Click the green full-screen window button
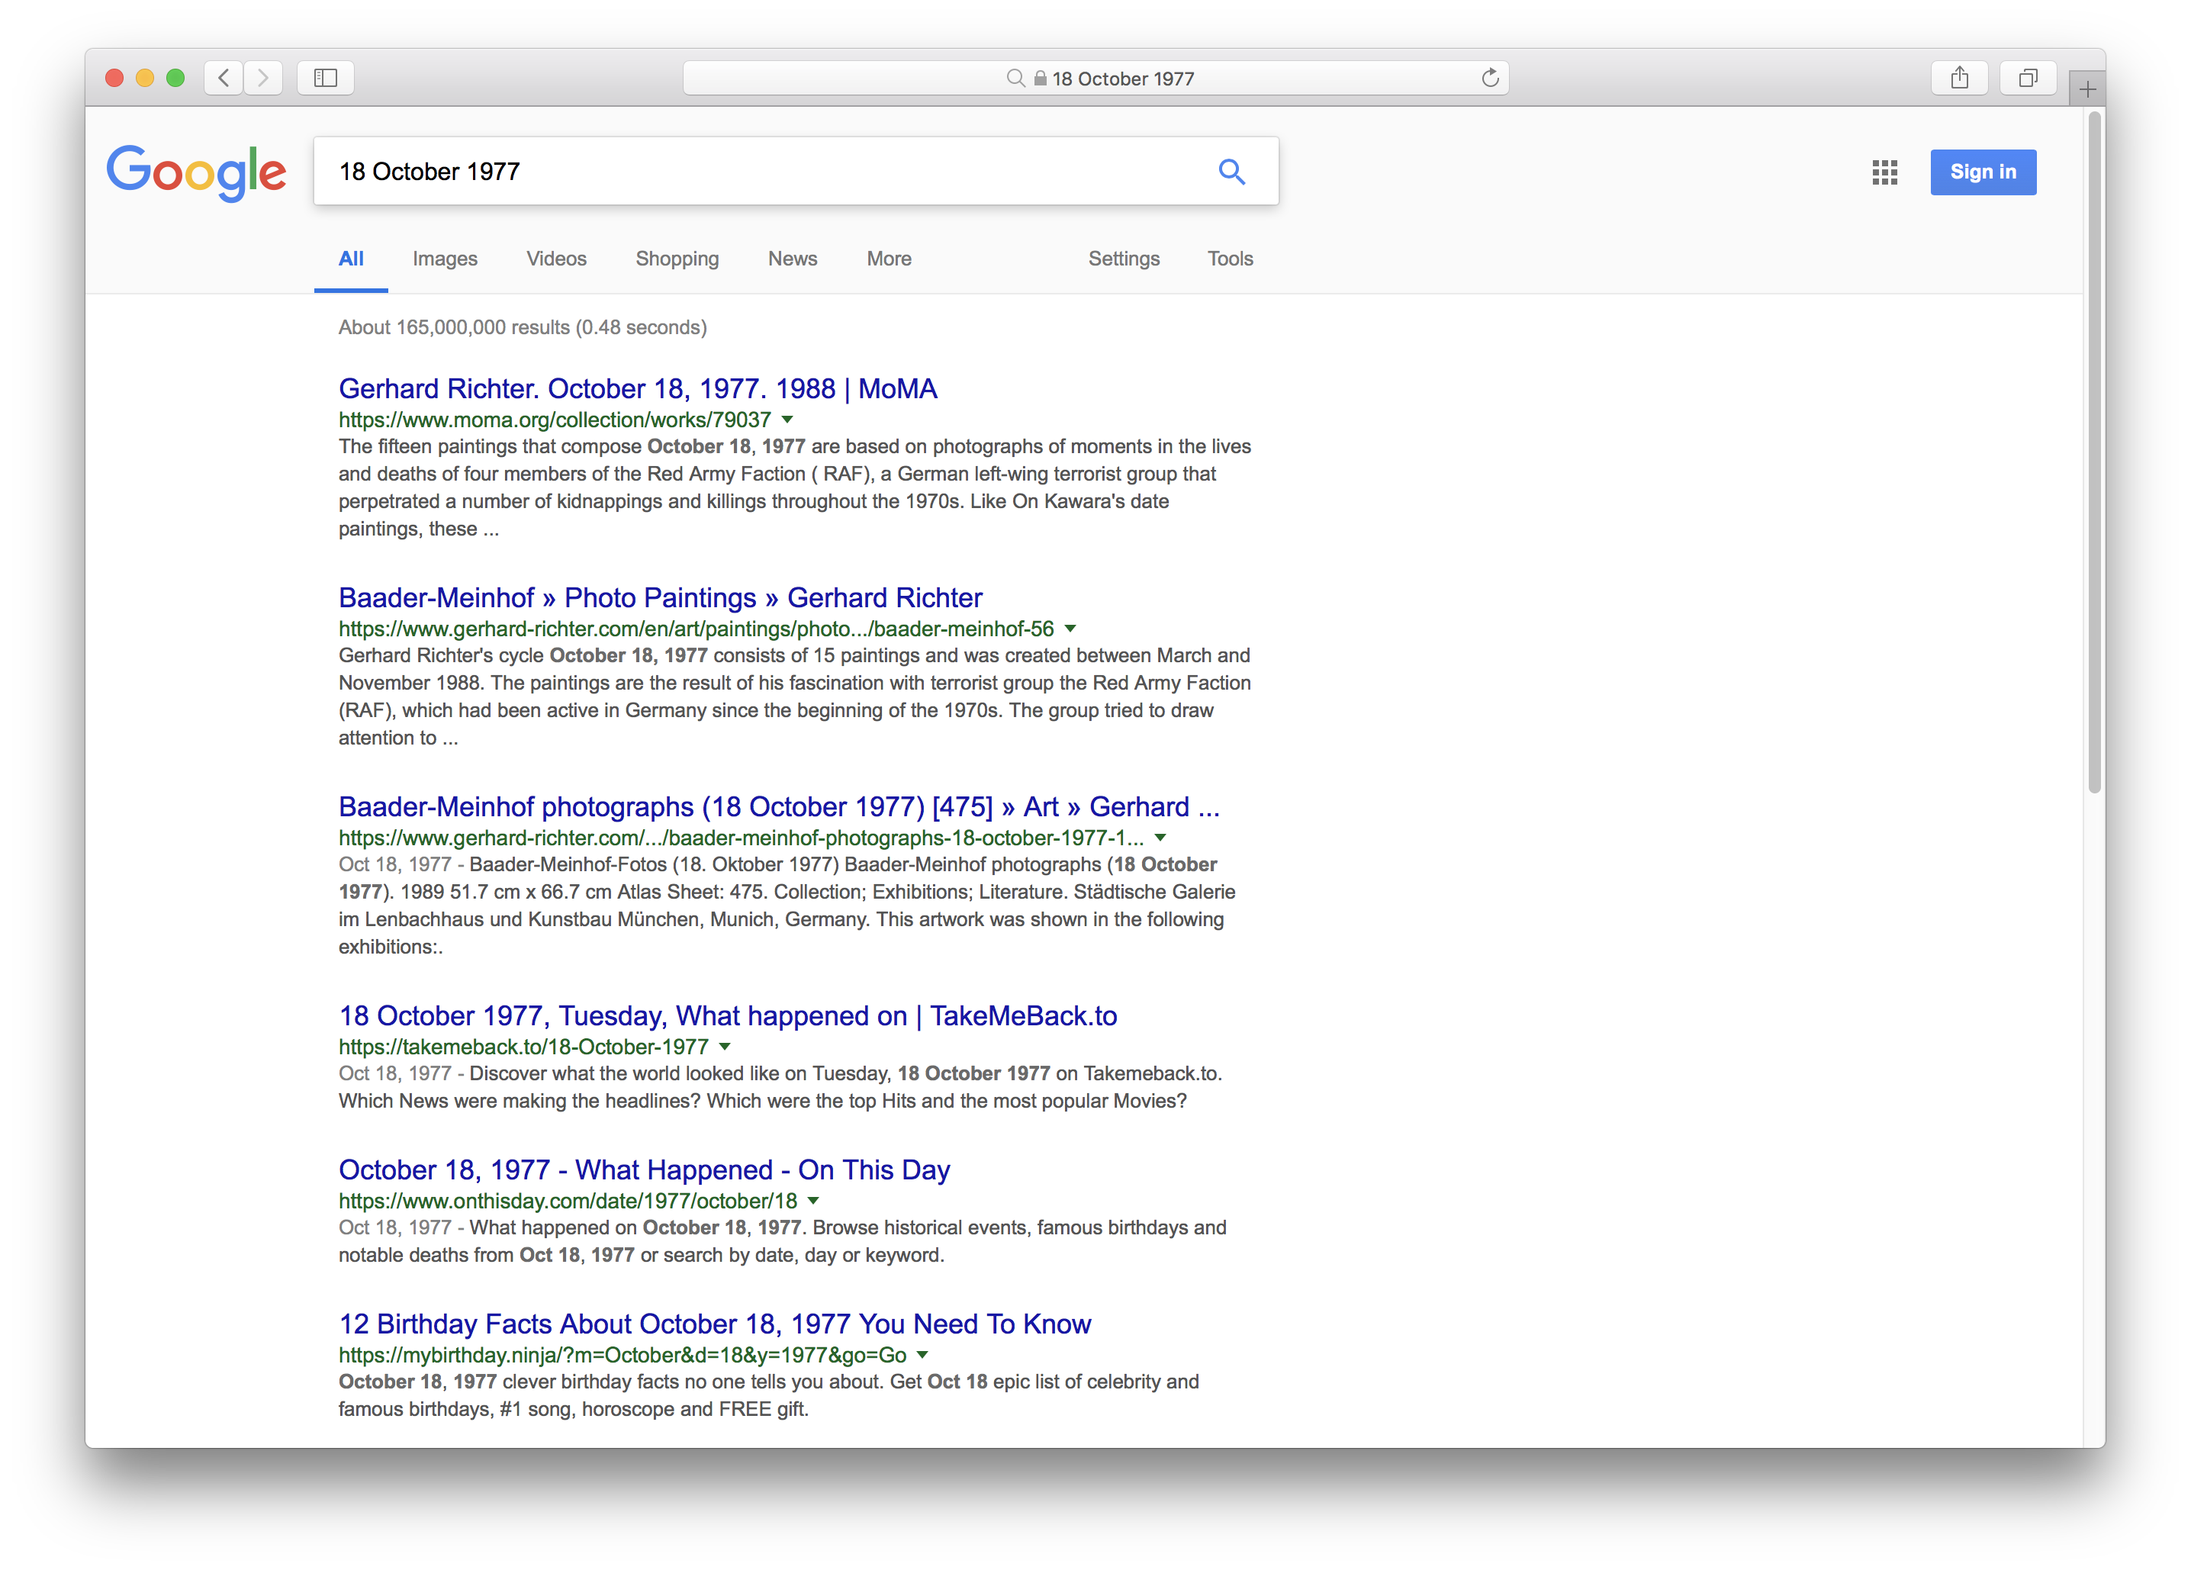2191x1570 pixels. click(175, 77)
